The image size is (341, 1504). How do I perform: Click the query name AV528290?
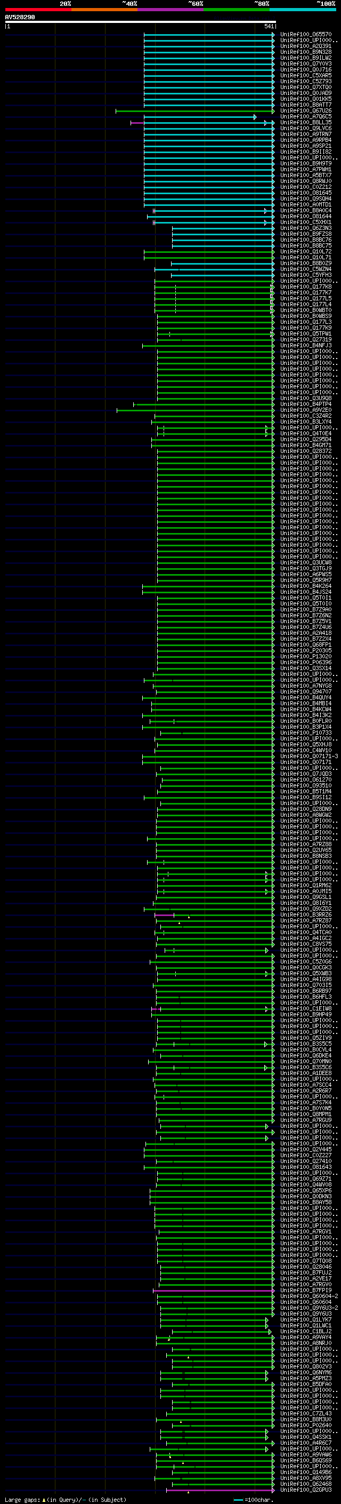[20, 18]
